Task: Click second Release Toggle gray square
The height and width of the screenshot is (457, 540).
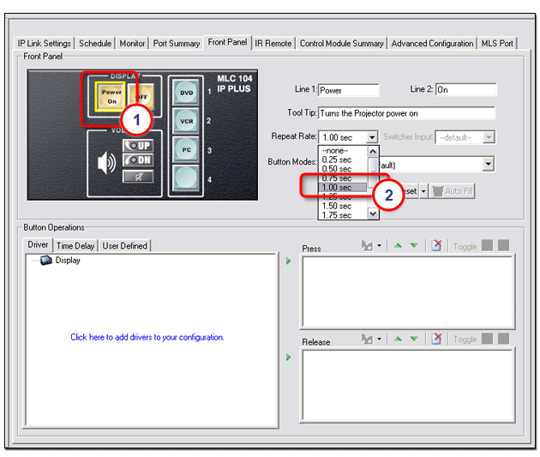Action: tap(503, 339)
